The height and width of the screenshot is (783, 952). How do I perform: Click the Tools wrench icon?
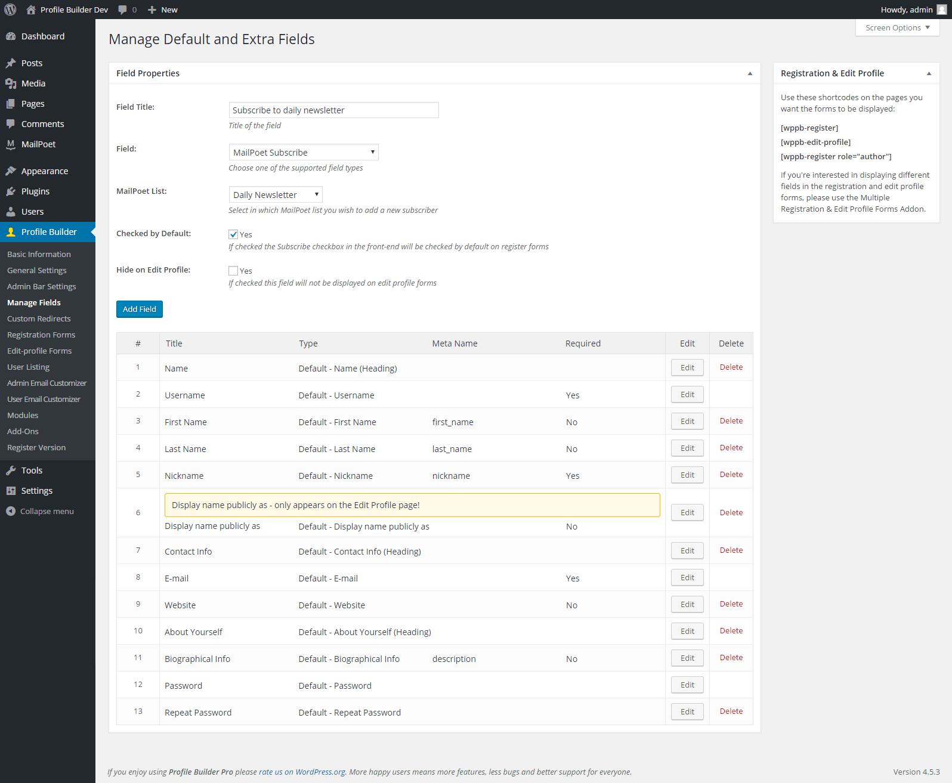[11, 471]
